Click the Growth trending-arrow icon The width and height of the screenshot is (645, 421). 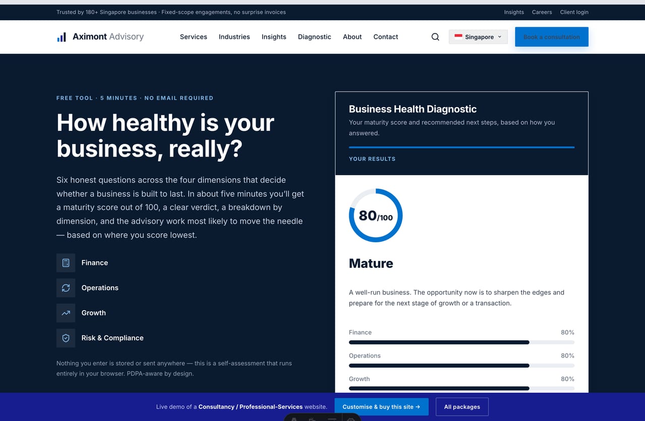[66, 313]
